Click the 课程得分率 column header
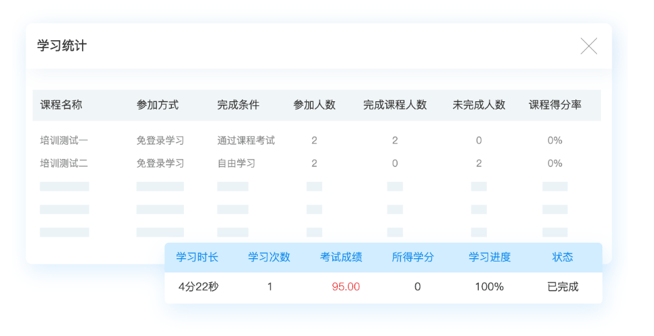Image resolution: width=654 pixels, height=336 pixels. tap(555, 105)
